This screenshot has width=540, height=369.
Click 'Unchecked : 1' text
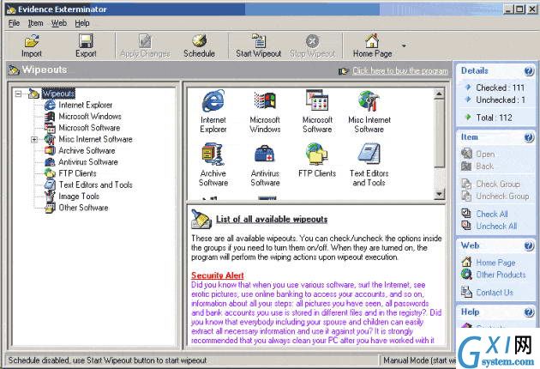501,100
